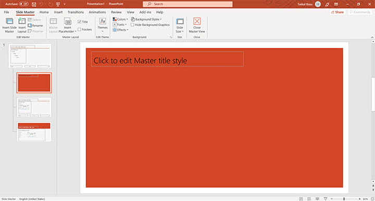Select the Slide Master tab
The height and width of the screenshot is (201, 375).
click(x=25, y=12)
